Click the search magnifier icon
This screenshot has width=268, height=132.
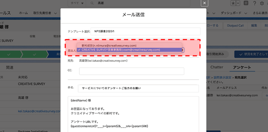point(92,3)
